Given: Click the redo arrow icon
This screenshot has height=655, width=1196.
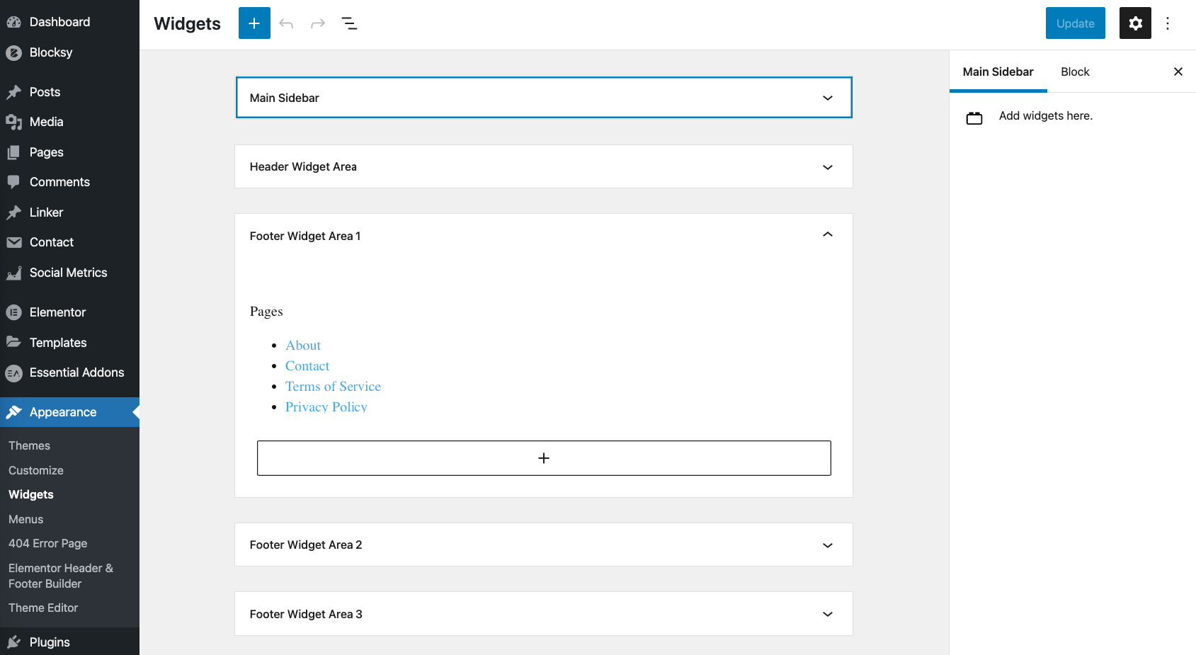Looking at the screenshot, I should tap(318, 23).
